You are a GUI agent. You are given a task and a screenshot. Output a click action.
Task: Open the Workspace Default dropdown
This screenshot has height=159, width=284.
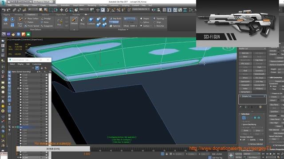[x=43, y=2]
